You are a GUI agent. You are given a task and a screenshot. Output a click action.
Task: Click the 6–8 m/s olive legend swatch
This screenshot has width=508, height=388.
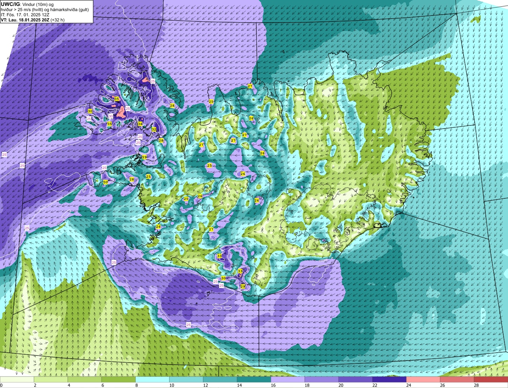[x=119, y=380]
